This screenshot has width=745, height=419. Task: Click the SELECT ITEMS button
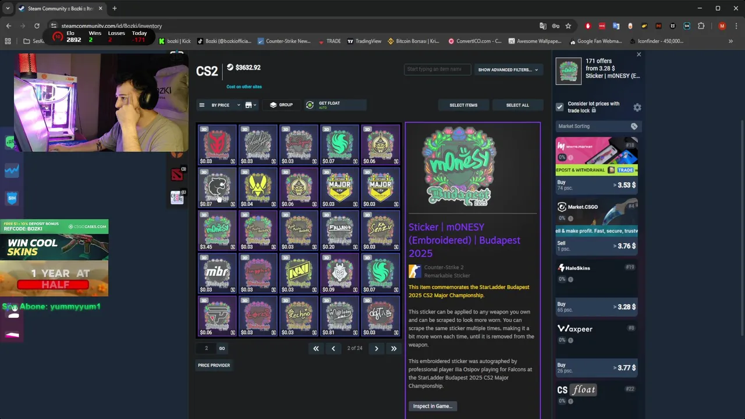463,105
